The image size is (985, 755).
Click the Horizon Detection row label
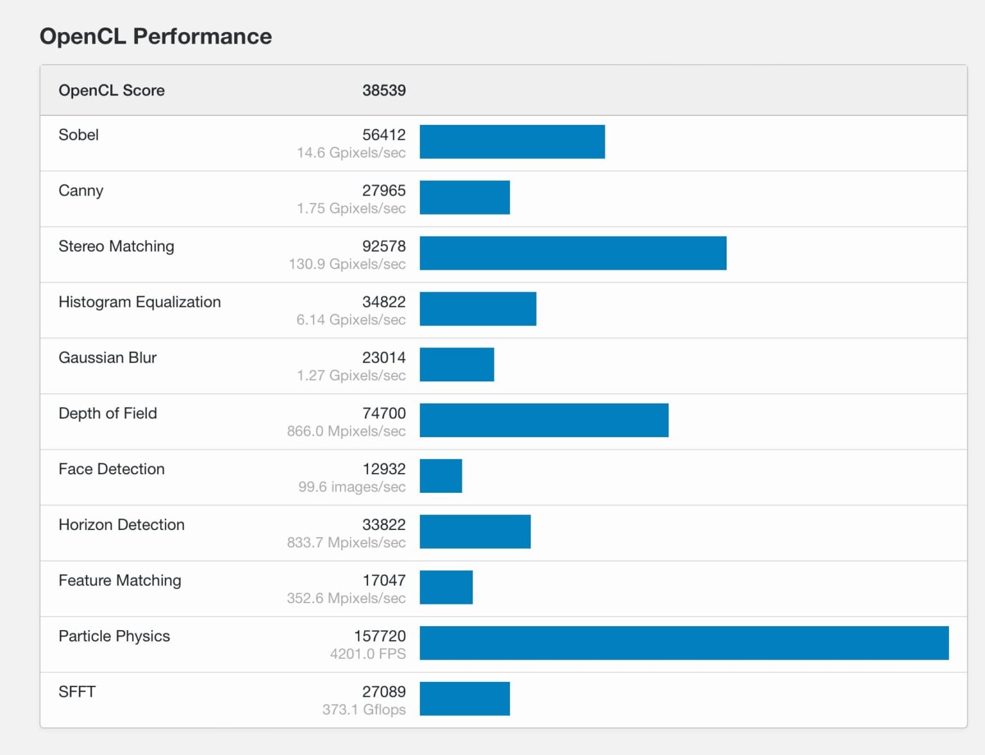point(121,525)
